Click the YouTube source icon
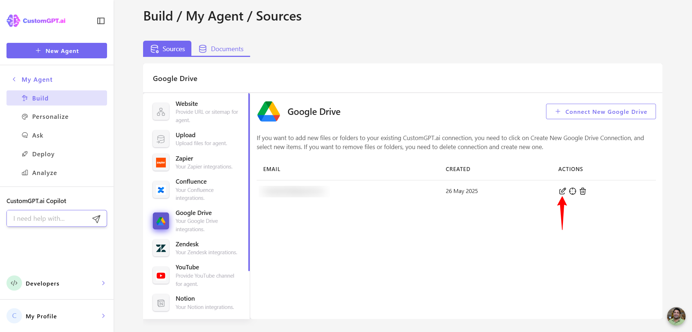Screen dimensions: 692x332 tap(161, 275)
